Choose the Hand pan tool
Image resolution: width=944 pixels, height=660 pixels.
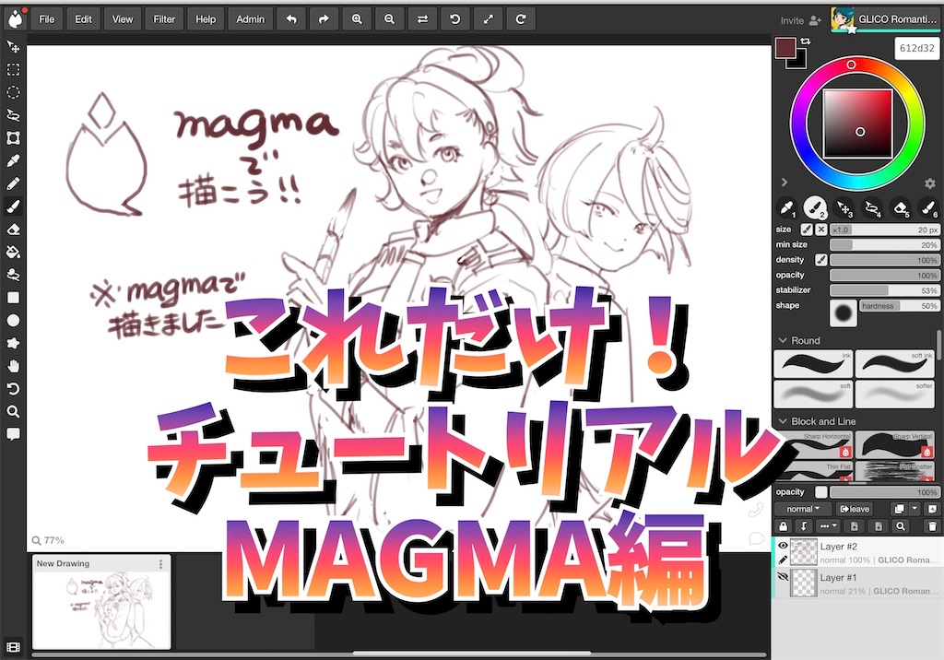pos(13,363)
